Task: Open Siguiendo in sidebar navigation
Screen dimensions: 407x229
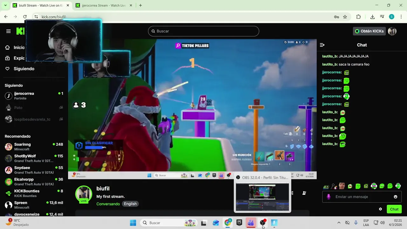Action: (x=24, y=69)
